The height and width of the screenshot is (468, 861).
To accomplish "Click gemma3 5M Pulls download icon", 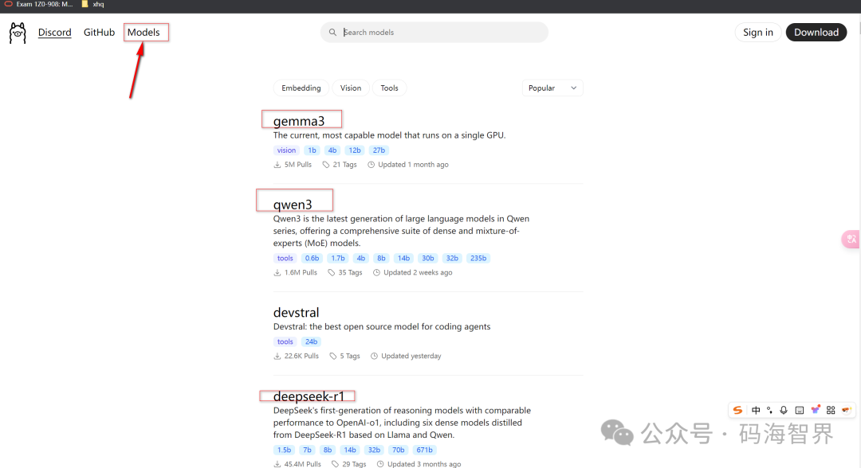I will point(277,165).
